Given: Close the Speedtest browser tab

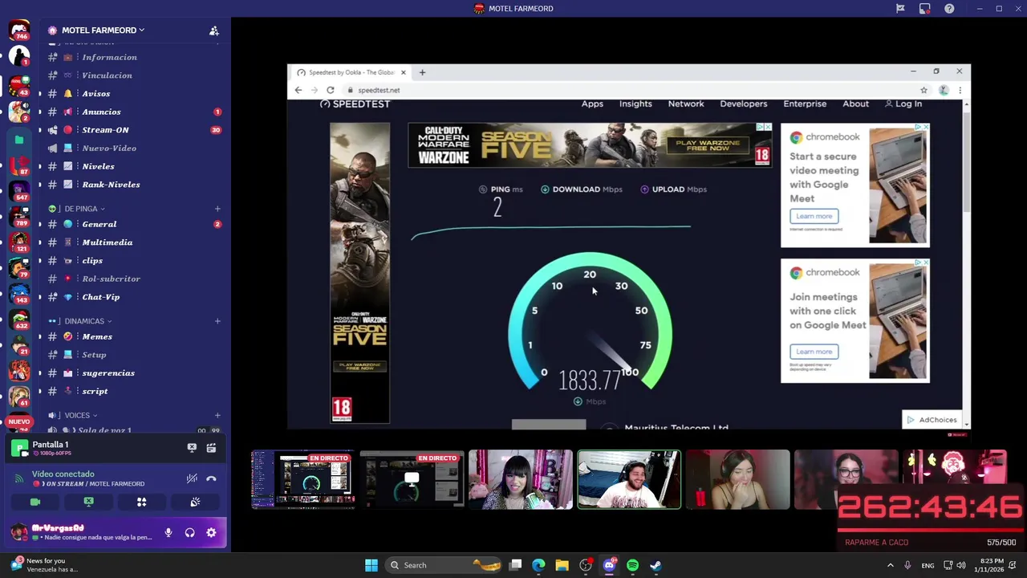Looking at the screenshot, I should click(404, 72).
